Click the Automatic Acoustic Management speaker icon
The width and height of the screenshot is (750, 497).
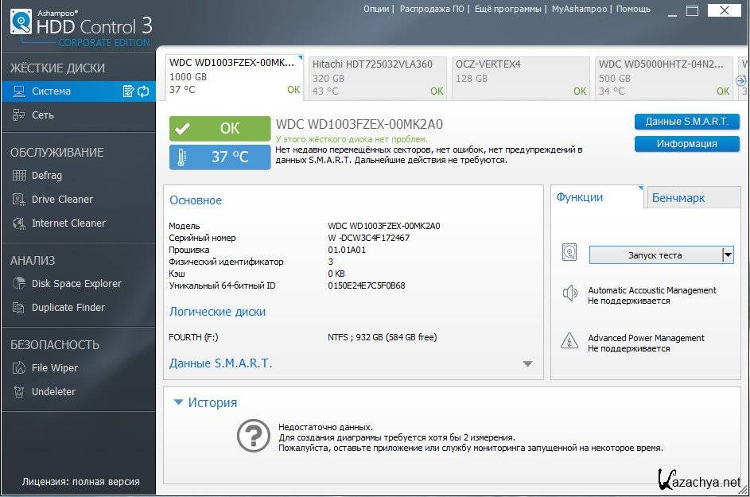click(569, 293)
